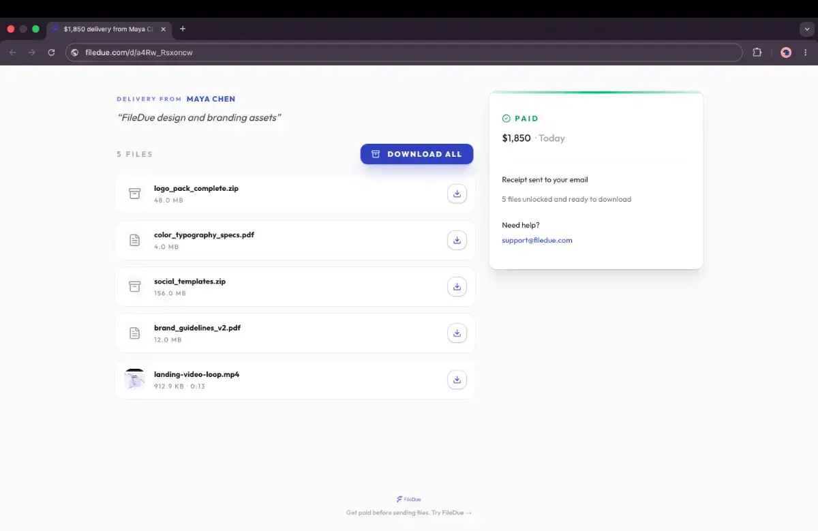Open the browser extensions puzzle icon
The height and width of the screenshot is (531, 818).
[757, 52]
